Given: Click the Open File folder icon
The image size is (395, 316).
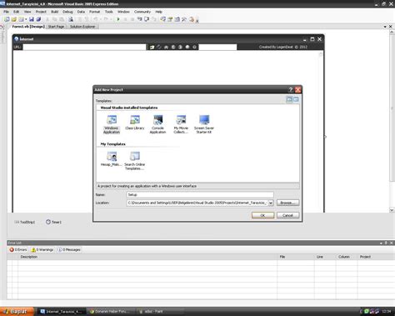Looking at the screenshot, I should tap(14, 19).
